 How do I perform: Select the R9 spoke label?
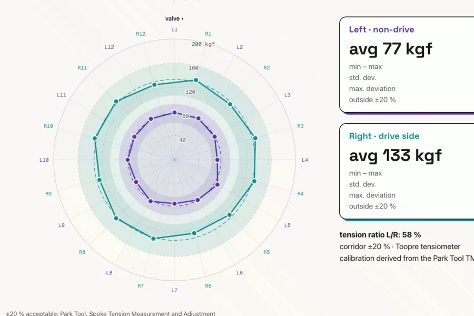tap(48, 193)
